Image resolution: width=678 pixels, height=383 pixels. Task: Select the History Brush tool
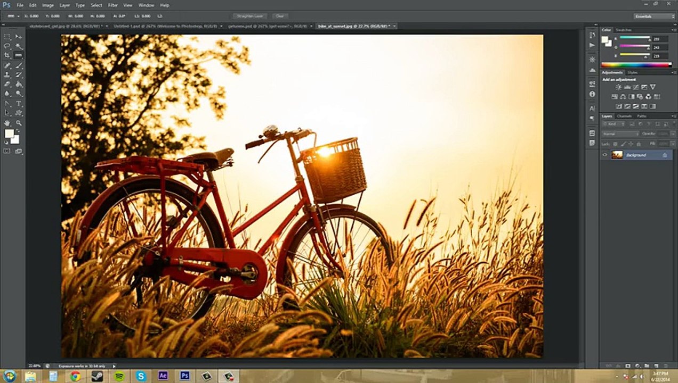click(x=19, y=74)
